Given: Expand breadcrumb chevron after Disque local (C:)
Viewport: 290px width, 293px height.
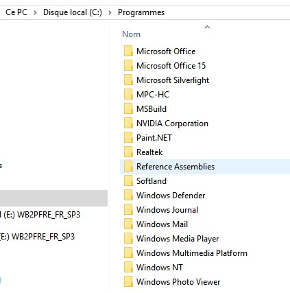Looking at the screenshot, I should point(110,12).
